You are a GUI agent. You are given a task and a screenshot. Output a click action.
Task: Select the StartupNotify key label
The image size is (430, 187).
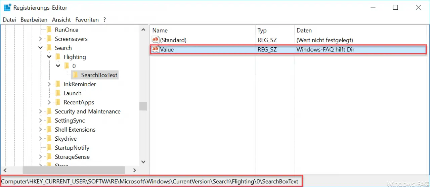72,148
